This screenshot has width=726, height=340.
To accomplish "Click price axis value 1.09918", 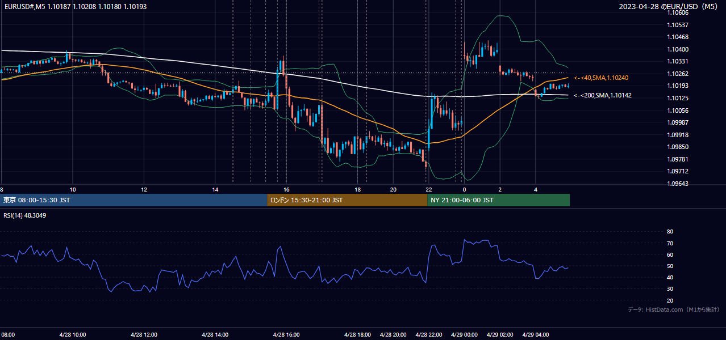I will coord(678,135).
